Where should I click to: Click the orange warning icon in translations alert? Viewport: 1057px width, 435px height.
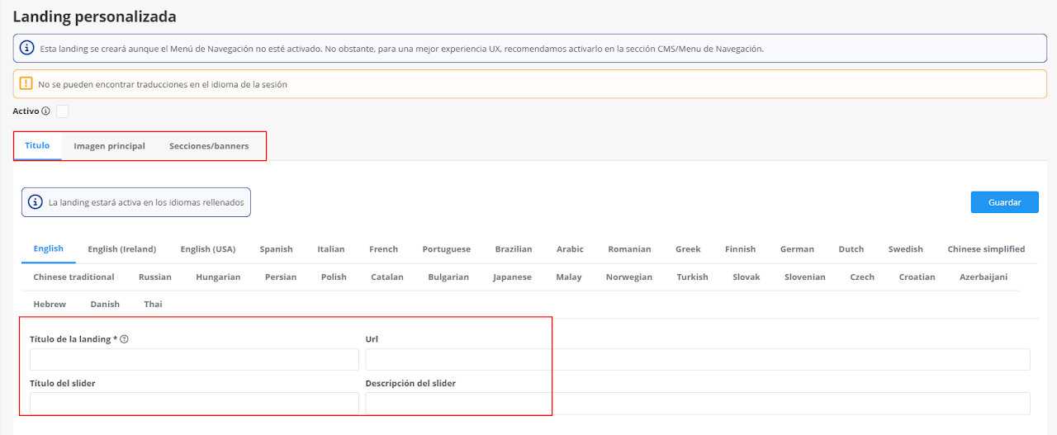click(26, 84)
